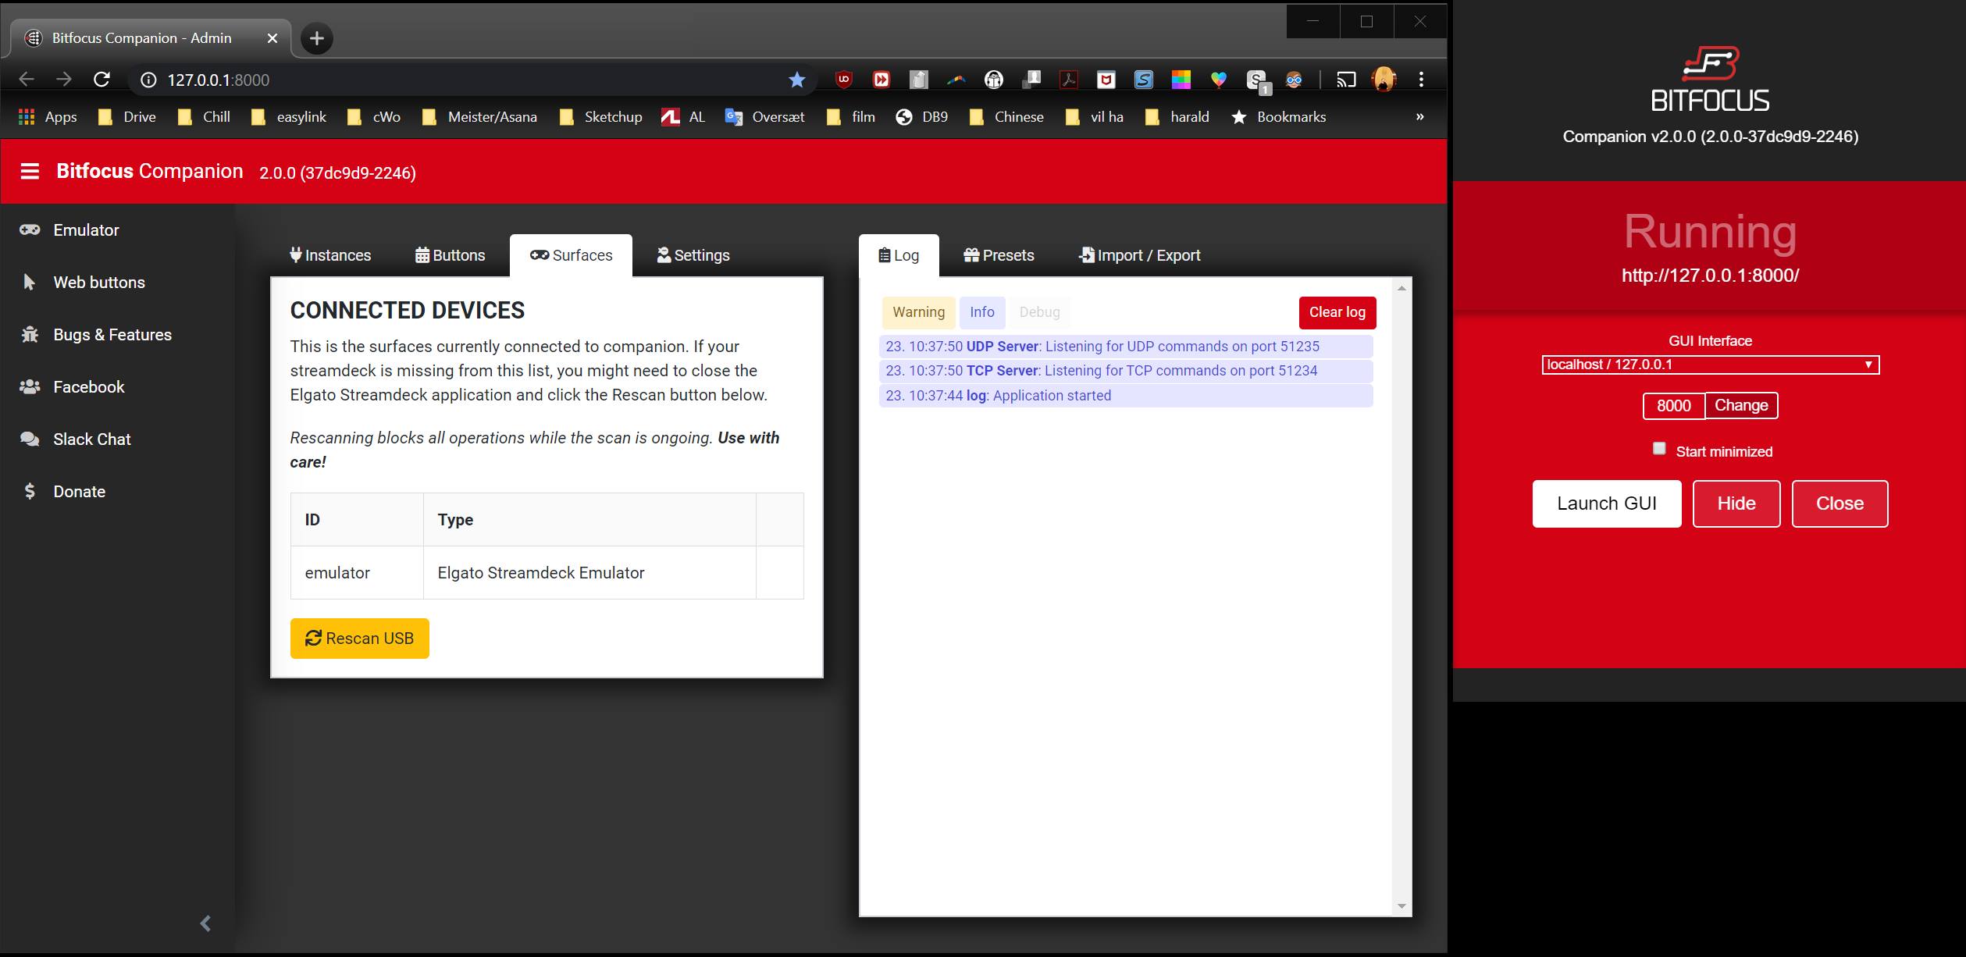
Task: Switch to the Presets tab
Action: pyautogui.click(x=999, y=255)
